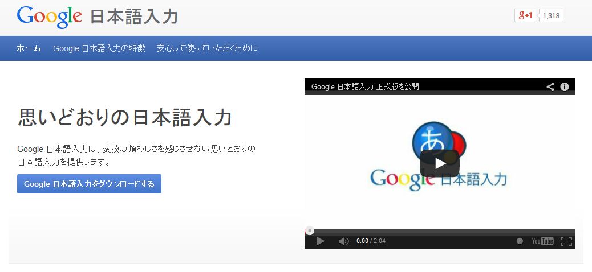Click the 0:00 / 2:04 time display
The width and height of the screenshot is (592, 272).
click(x=371, y=241)
